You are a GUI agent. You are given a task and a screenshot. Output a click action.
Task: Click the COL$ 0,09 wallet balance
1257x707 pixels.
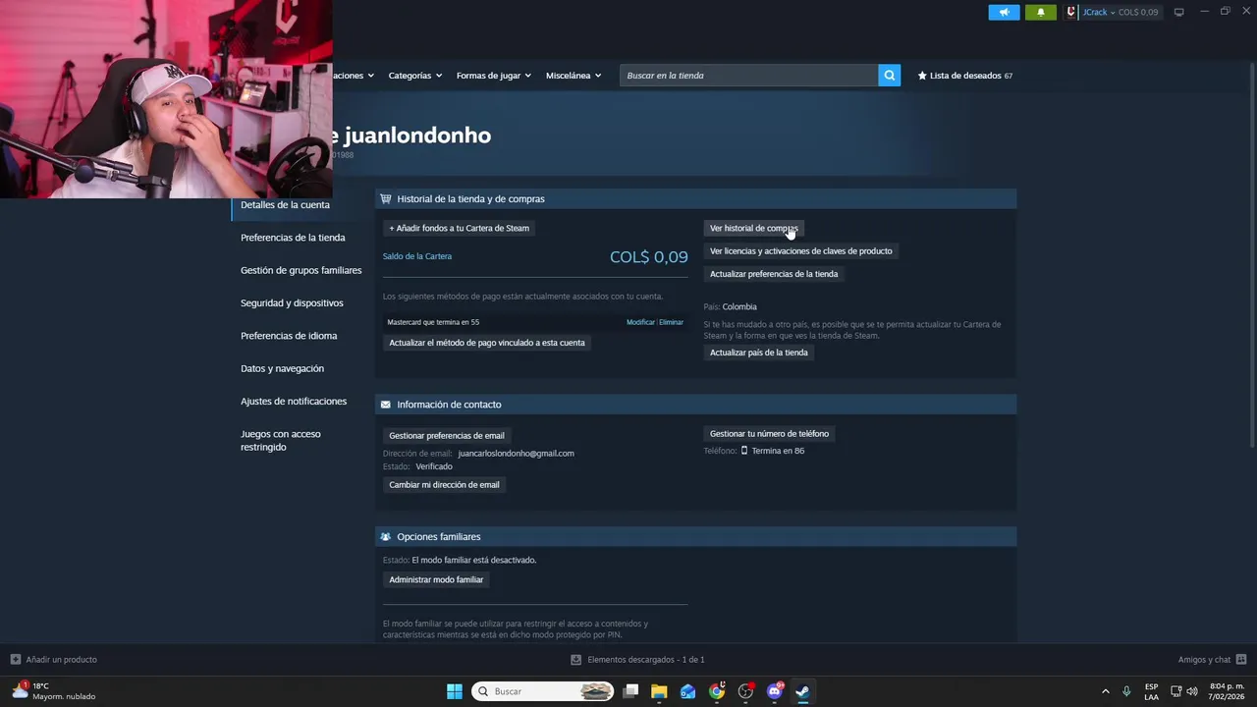(648, 257)
